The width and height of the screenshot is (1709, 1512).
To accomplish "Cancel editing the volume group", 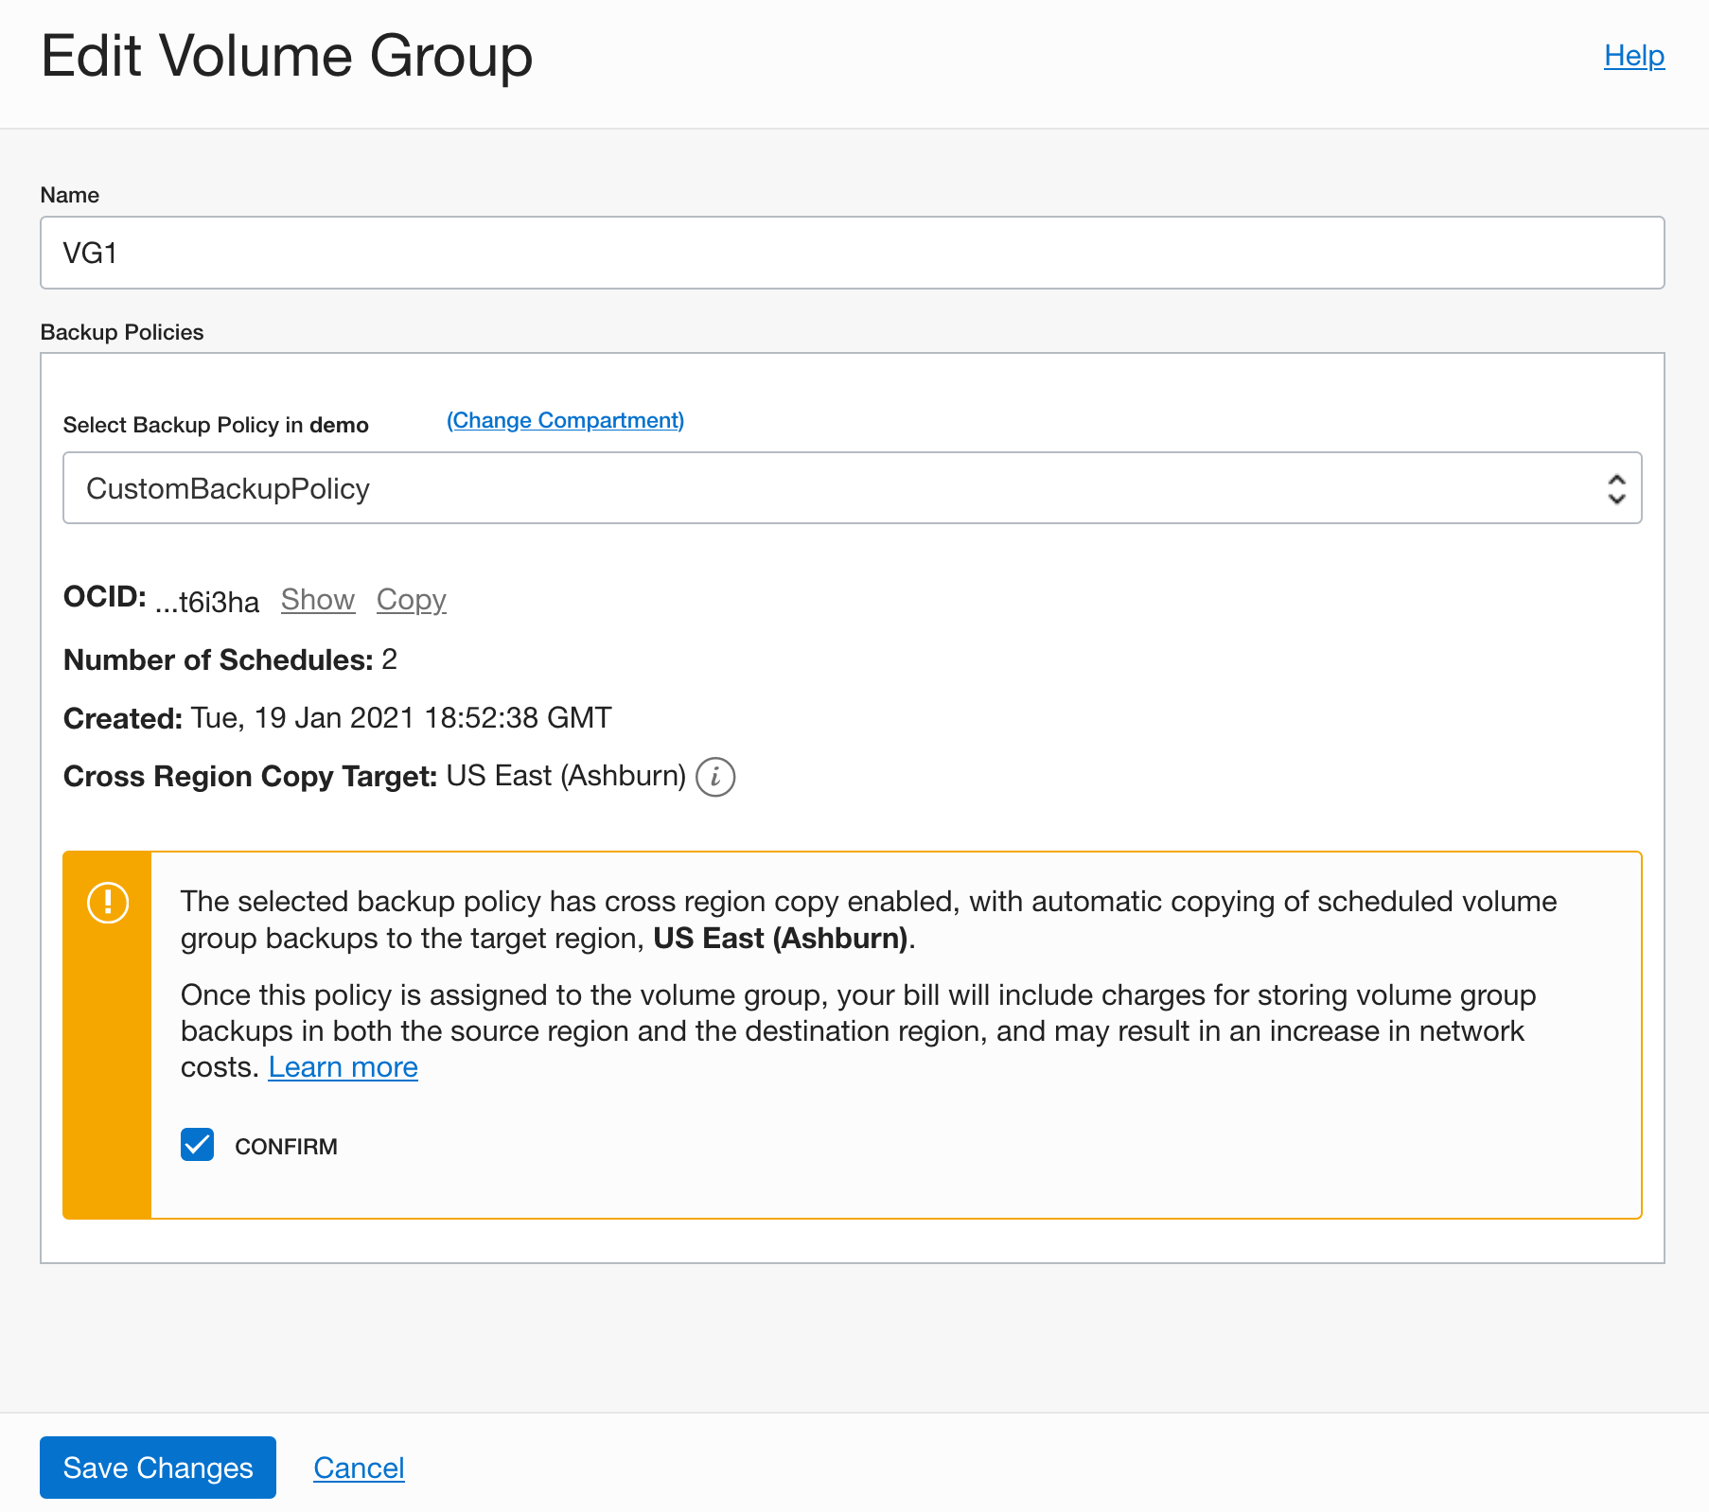I will click(x=359, y=1468).
